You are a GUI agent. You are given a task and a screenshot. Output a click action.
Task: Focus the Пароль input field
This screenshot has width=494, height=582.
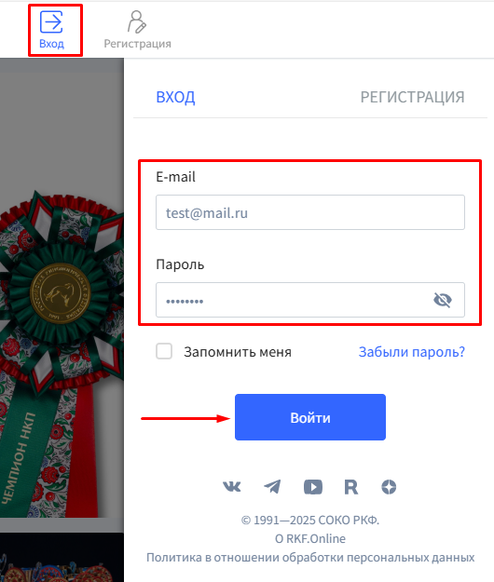(310, 300)
